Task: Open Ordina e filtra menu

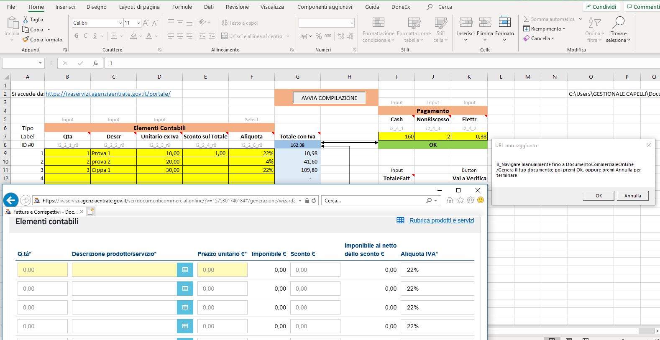Action: pyautogui.click(x=594, y=30)
